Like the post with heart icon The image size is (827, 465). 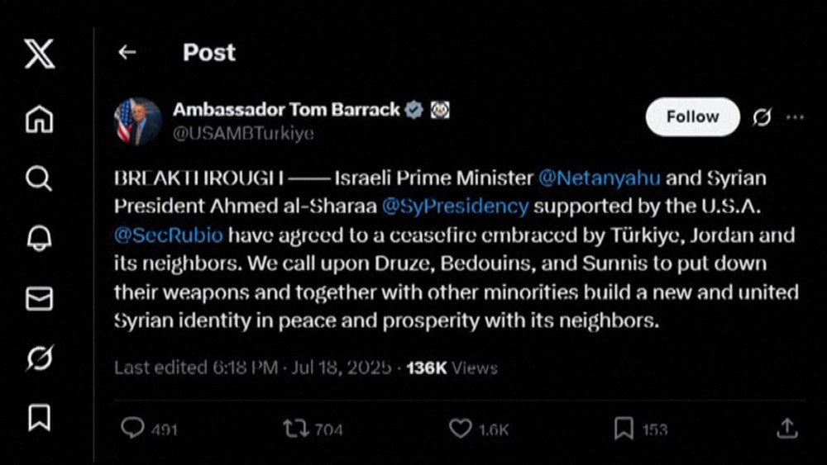460,428
